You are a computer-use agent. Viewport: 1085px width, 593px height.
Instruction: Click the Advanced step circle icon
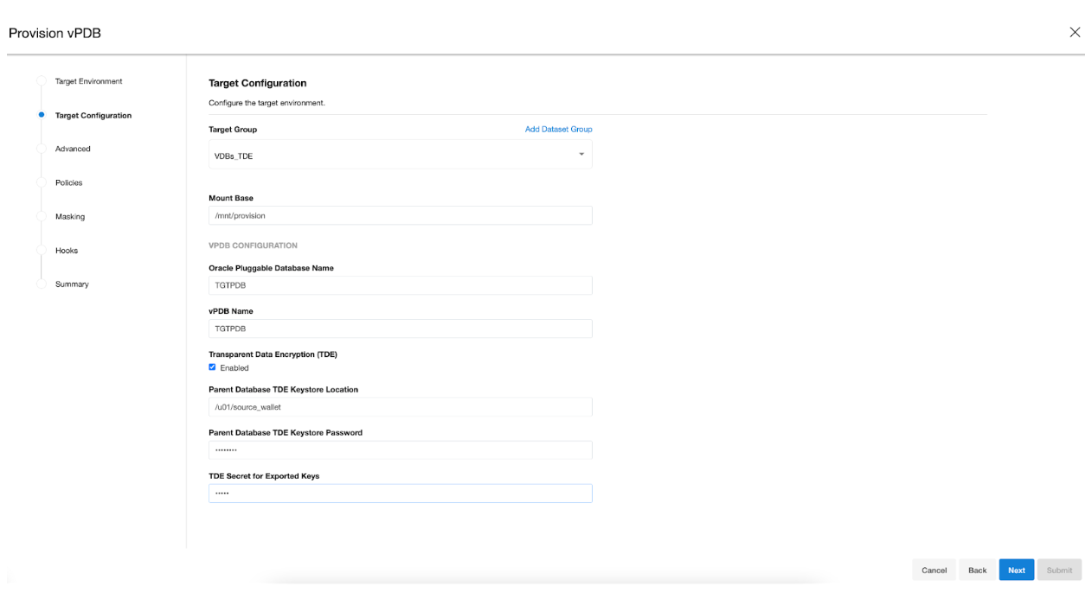41,149
